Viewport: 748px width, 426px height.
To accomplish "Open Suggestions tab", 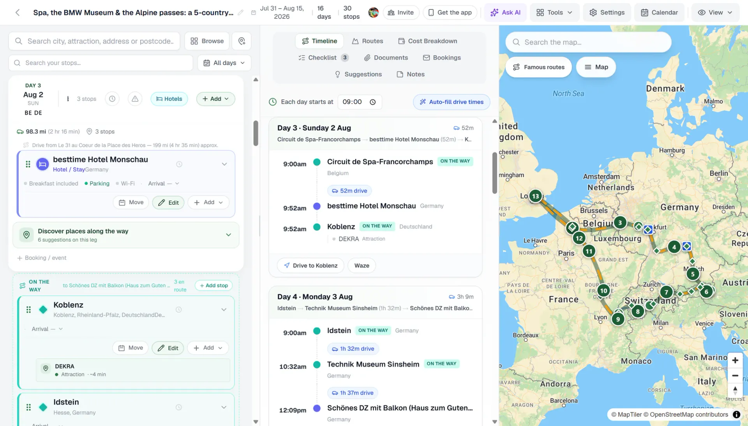I will click(x=358, y=74).
